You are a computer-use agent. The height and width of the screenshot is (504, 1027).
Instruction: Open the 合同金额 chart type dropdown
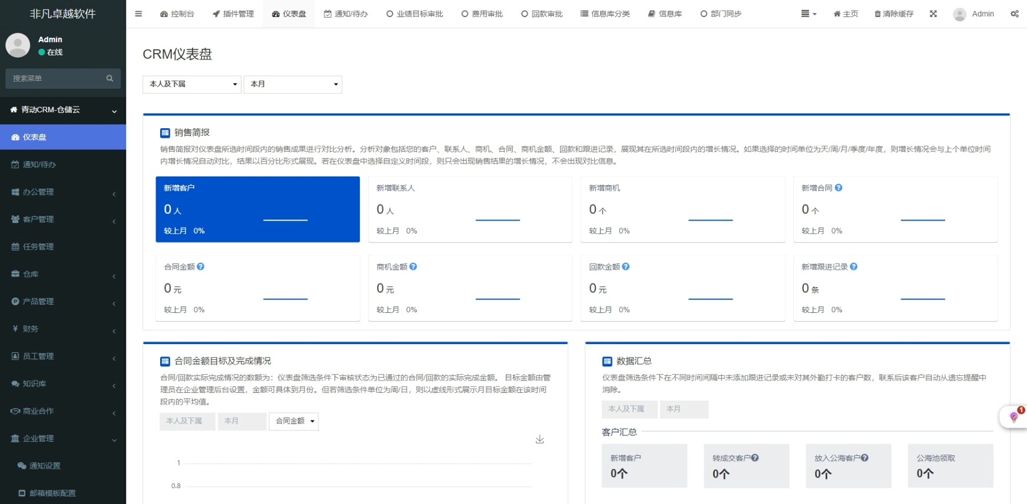[x=293, y=421]
